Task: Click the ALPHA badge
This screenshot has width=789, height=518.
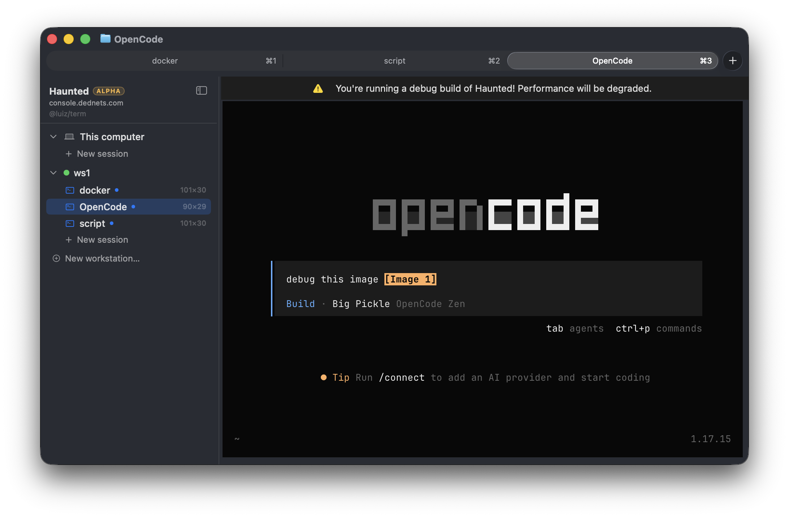Action: (108, 91)
